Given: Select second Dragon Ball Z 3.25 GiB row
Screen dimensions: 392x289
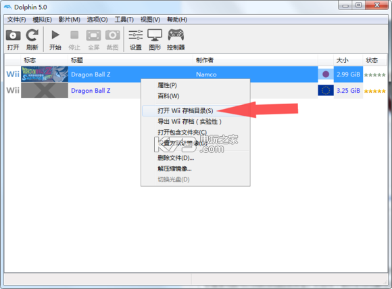Looking at the screenshot, I should (x=196, y=91).
